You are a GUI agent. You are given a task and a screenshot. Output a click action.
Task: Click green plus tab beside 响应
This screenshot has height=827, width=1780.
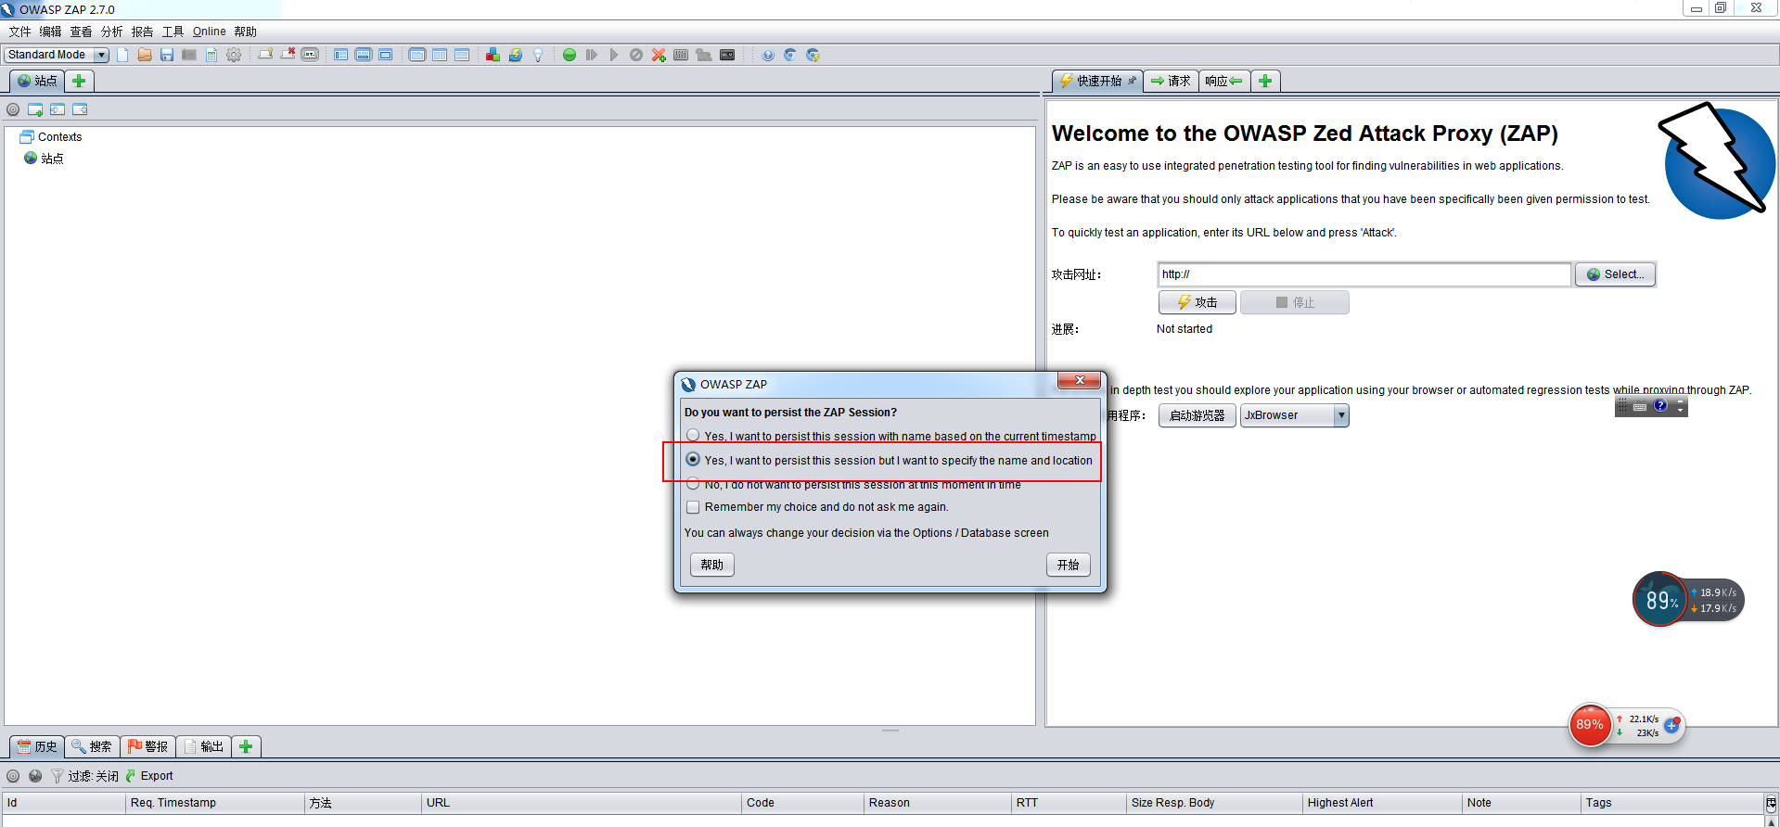[1265, 81]
